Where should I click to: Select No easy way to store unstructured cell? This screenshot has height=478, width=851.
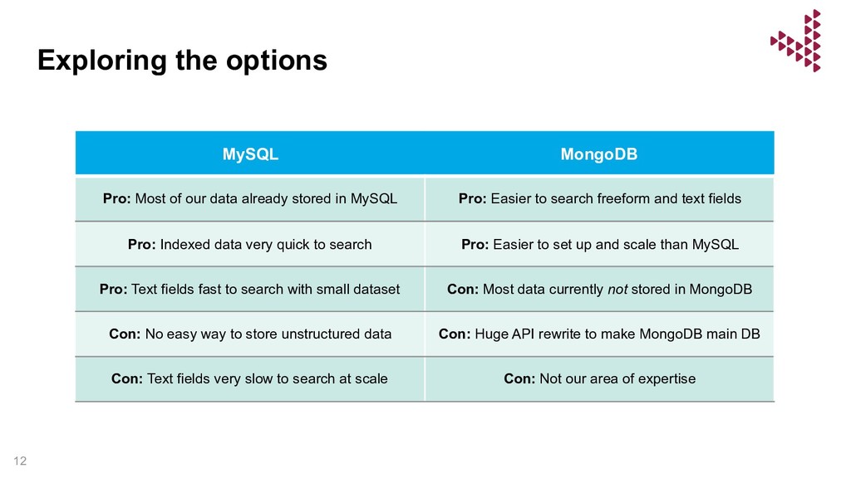point(250,334)
